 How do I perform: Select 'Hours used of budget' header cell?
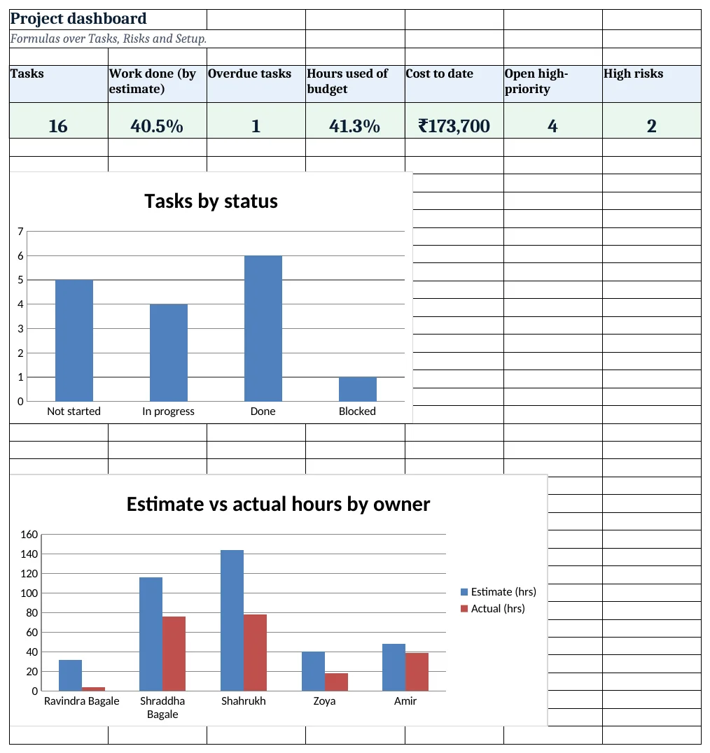(x=355, y=83)
